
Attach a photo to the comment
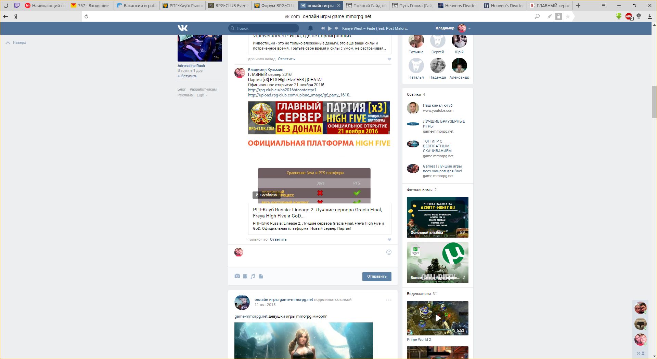click(x=237, y=276)
